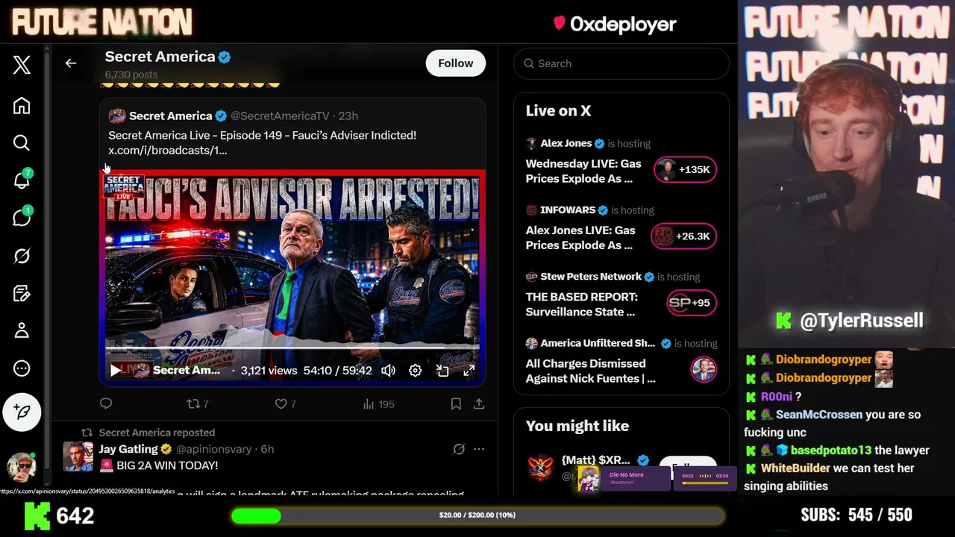Like the Episode 149 post

pos(286,403)
